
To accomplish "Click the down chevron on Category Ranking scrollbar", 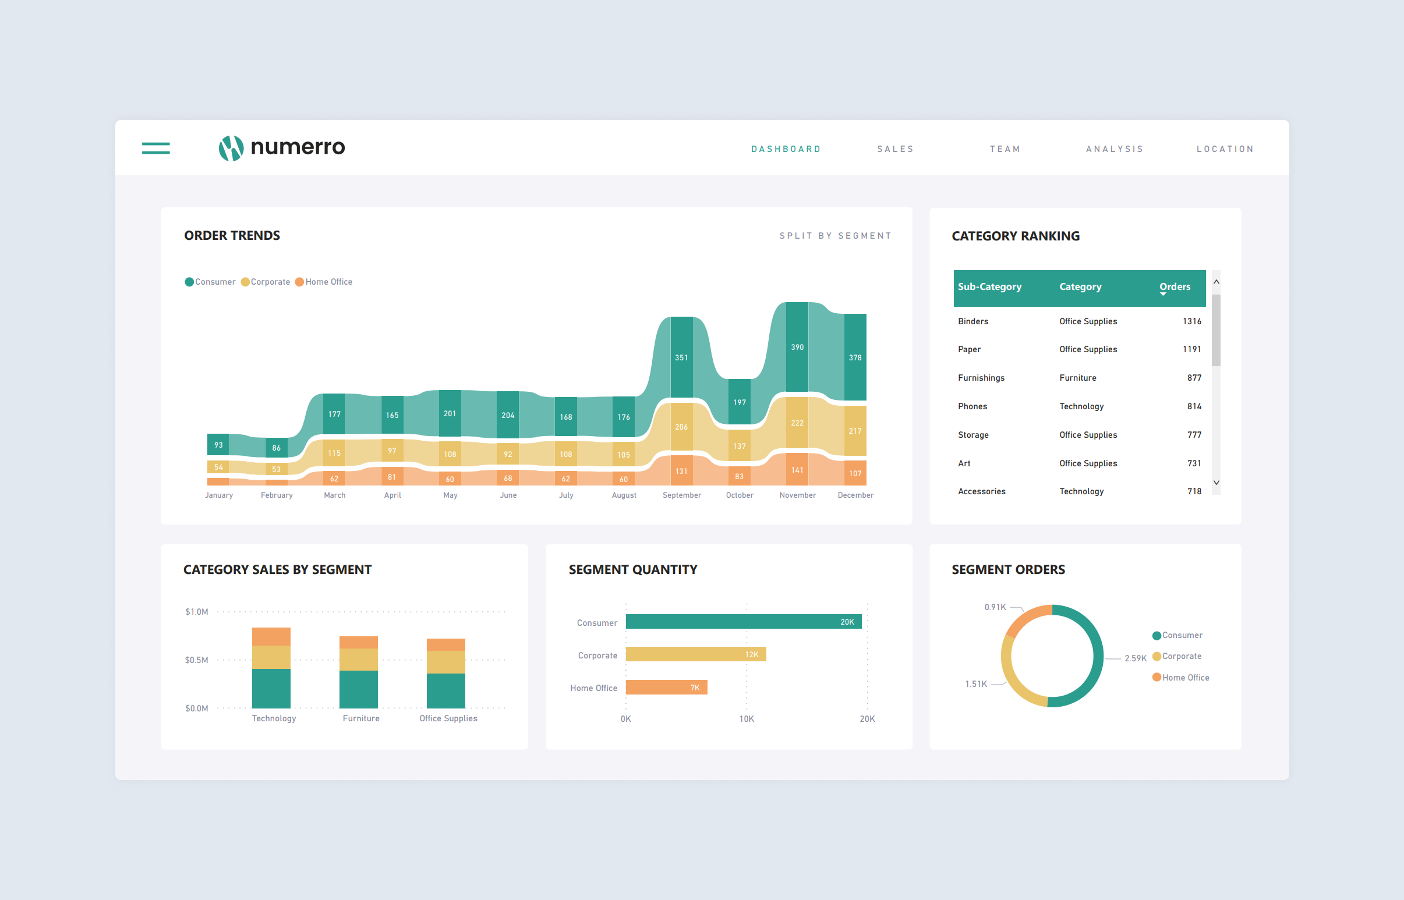I will click(1217, 483).
